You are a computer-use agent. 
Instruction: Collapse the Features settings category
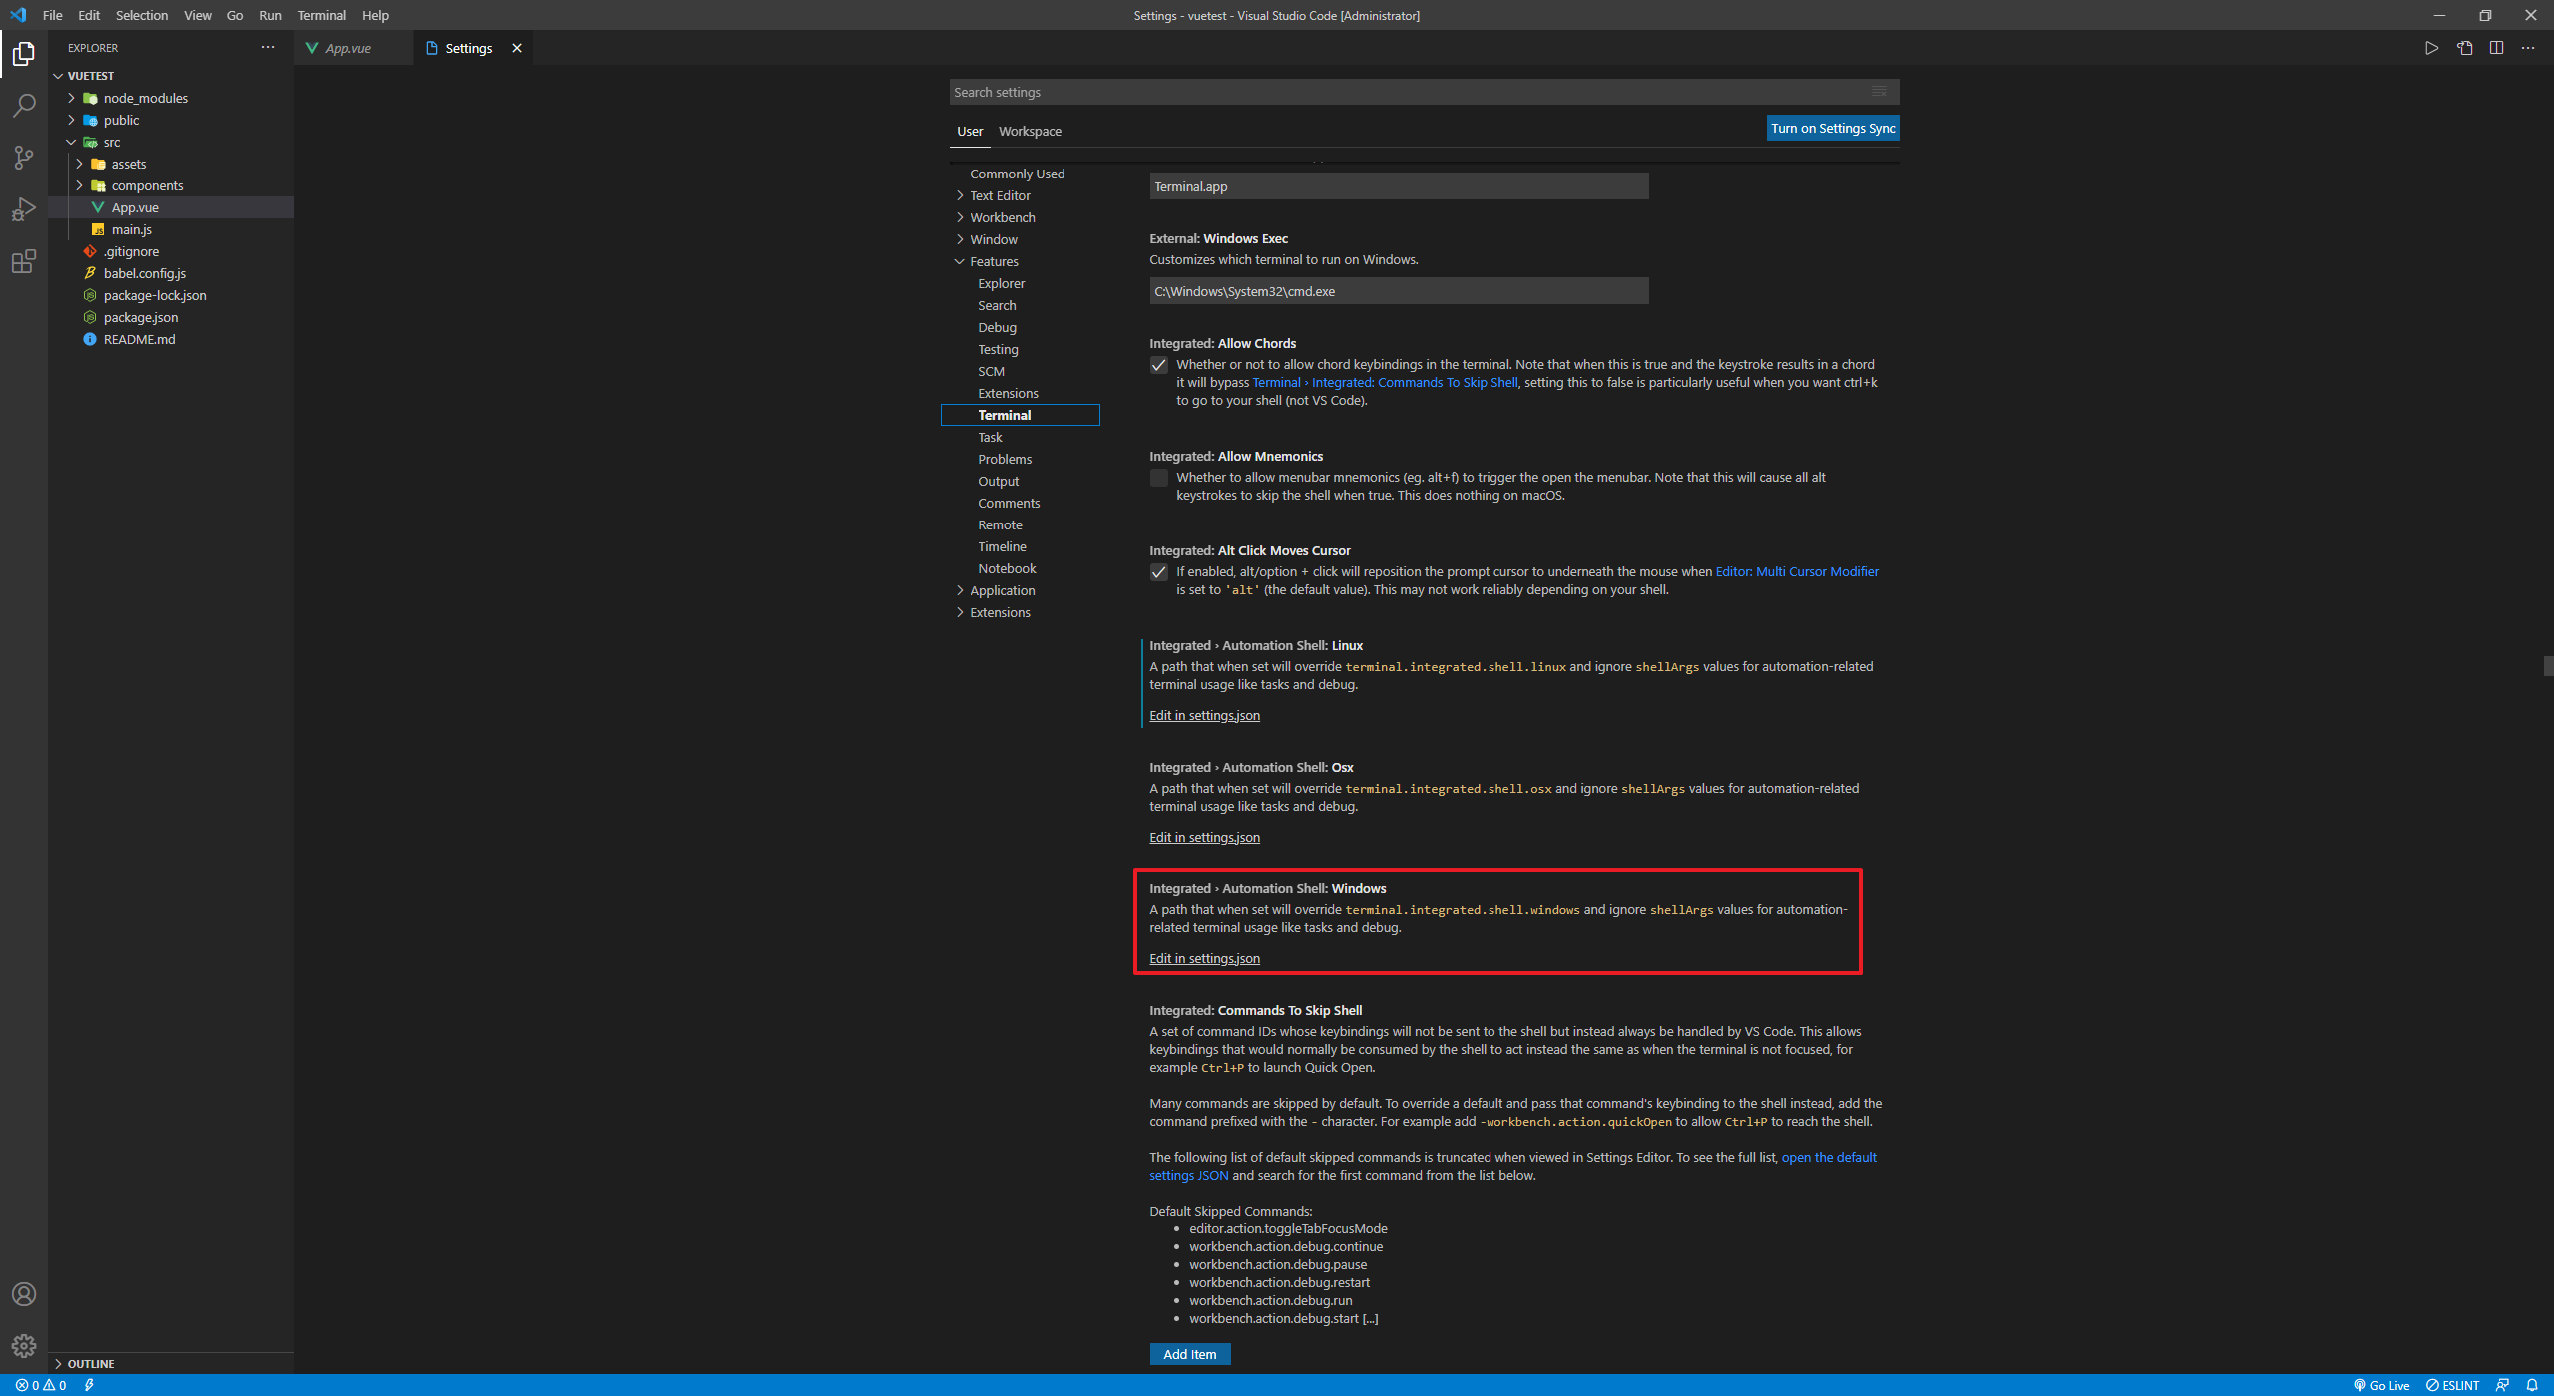point(994,261)
